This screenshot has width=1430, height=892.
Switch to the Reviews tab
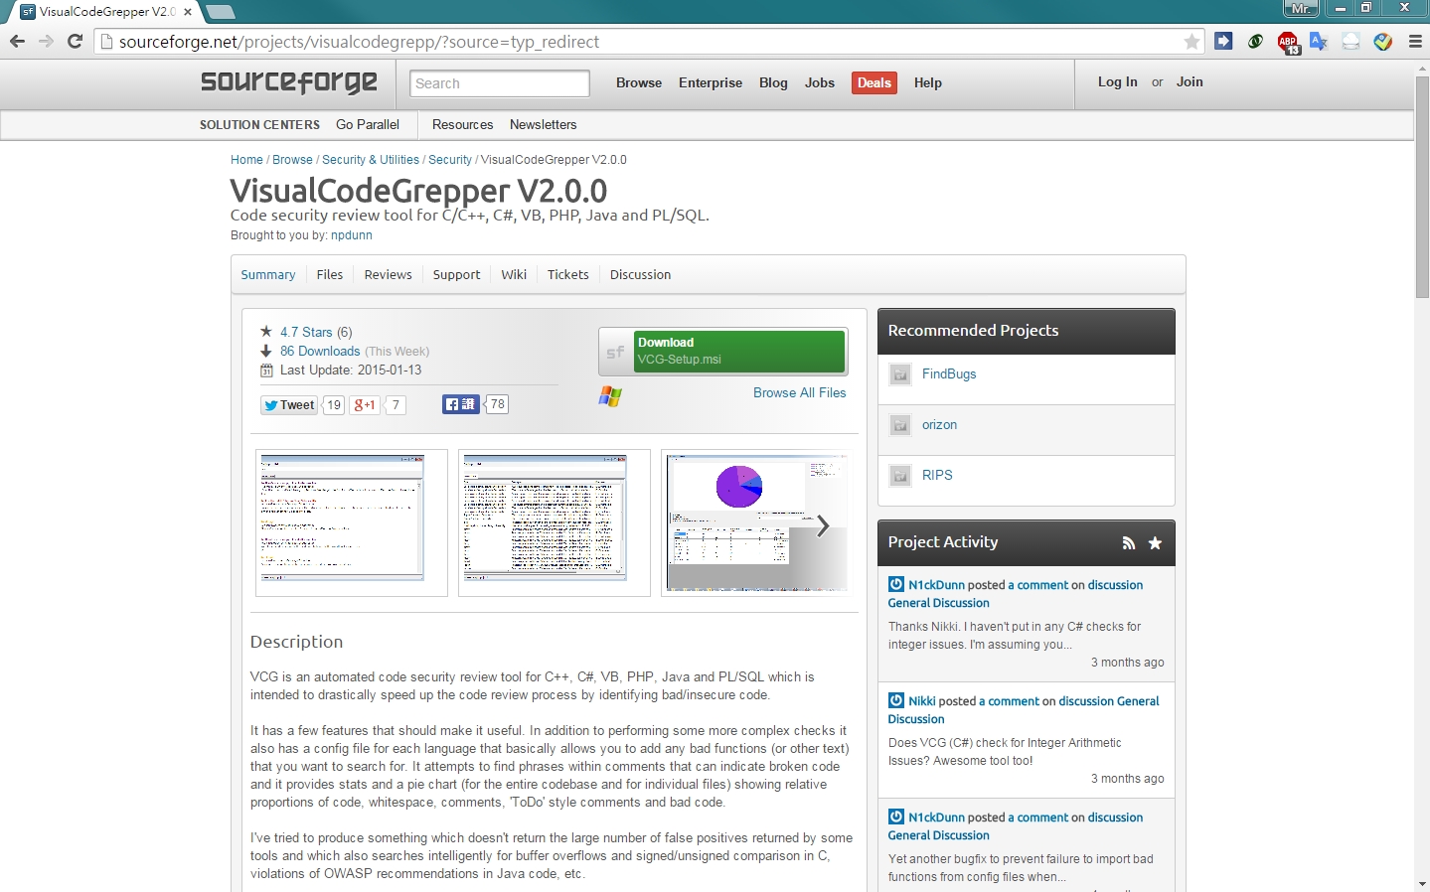pyautogui.click(x=388, y=274)
